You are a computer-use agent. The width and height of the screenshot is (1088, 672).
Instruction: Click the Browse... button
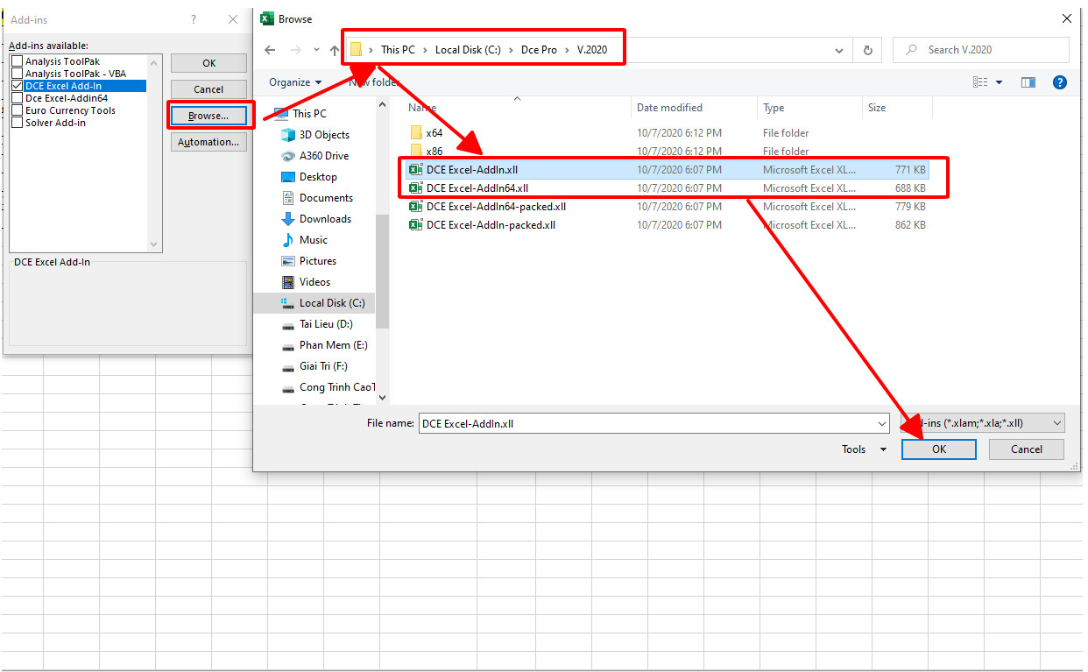pyautogui.click(x=208, y=116)
